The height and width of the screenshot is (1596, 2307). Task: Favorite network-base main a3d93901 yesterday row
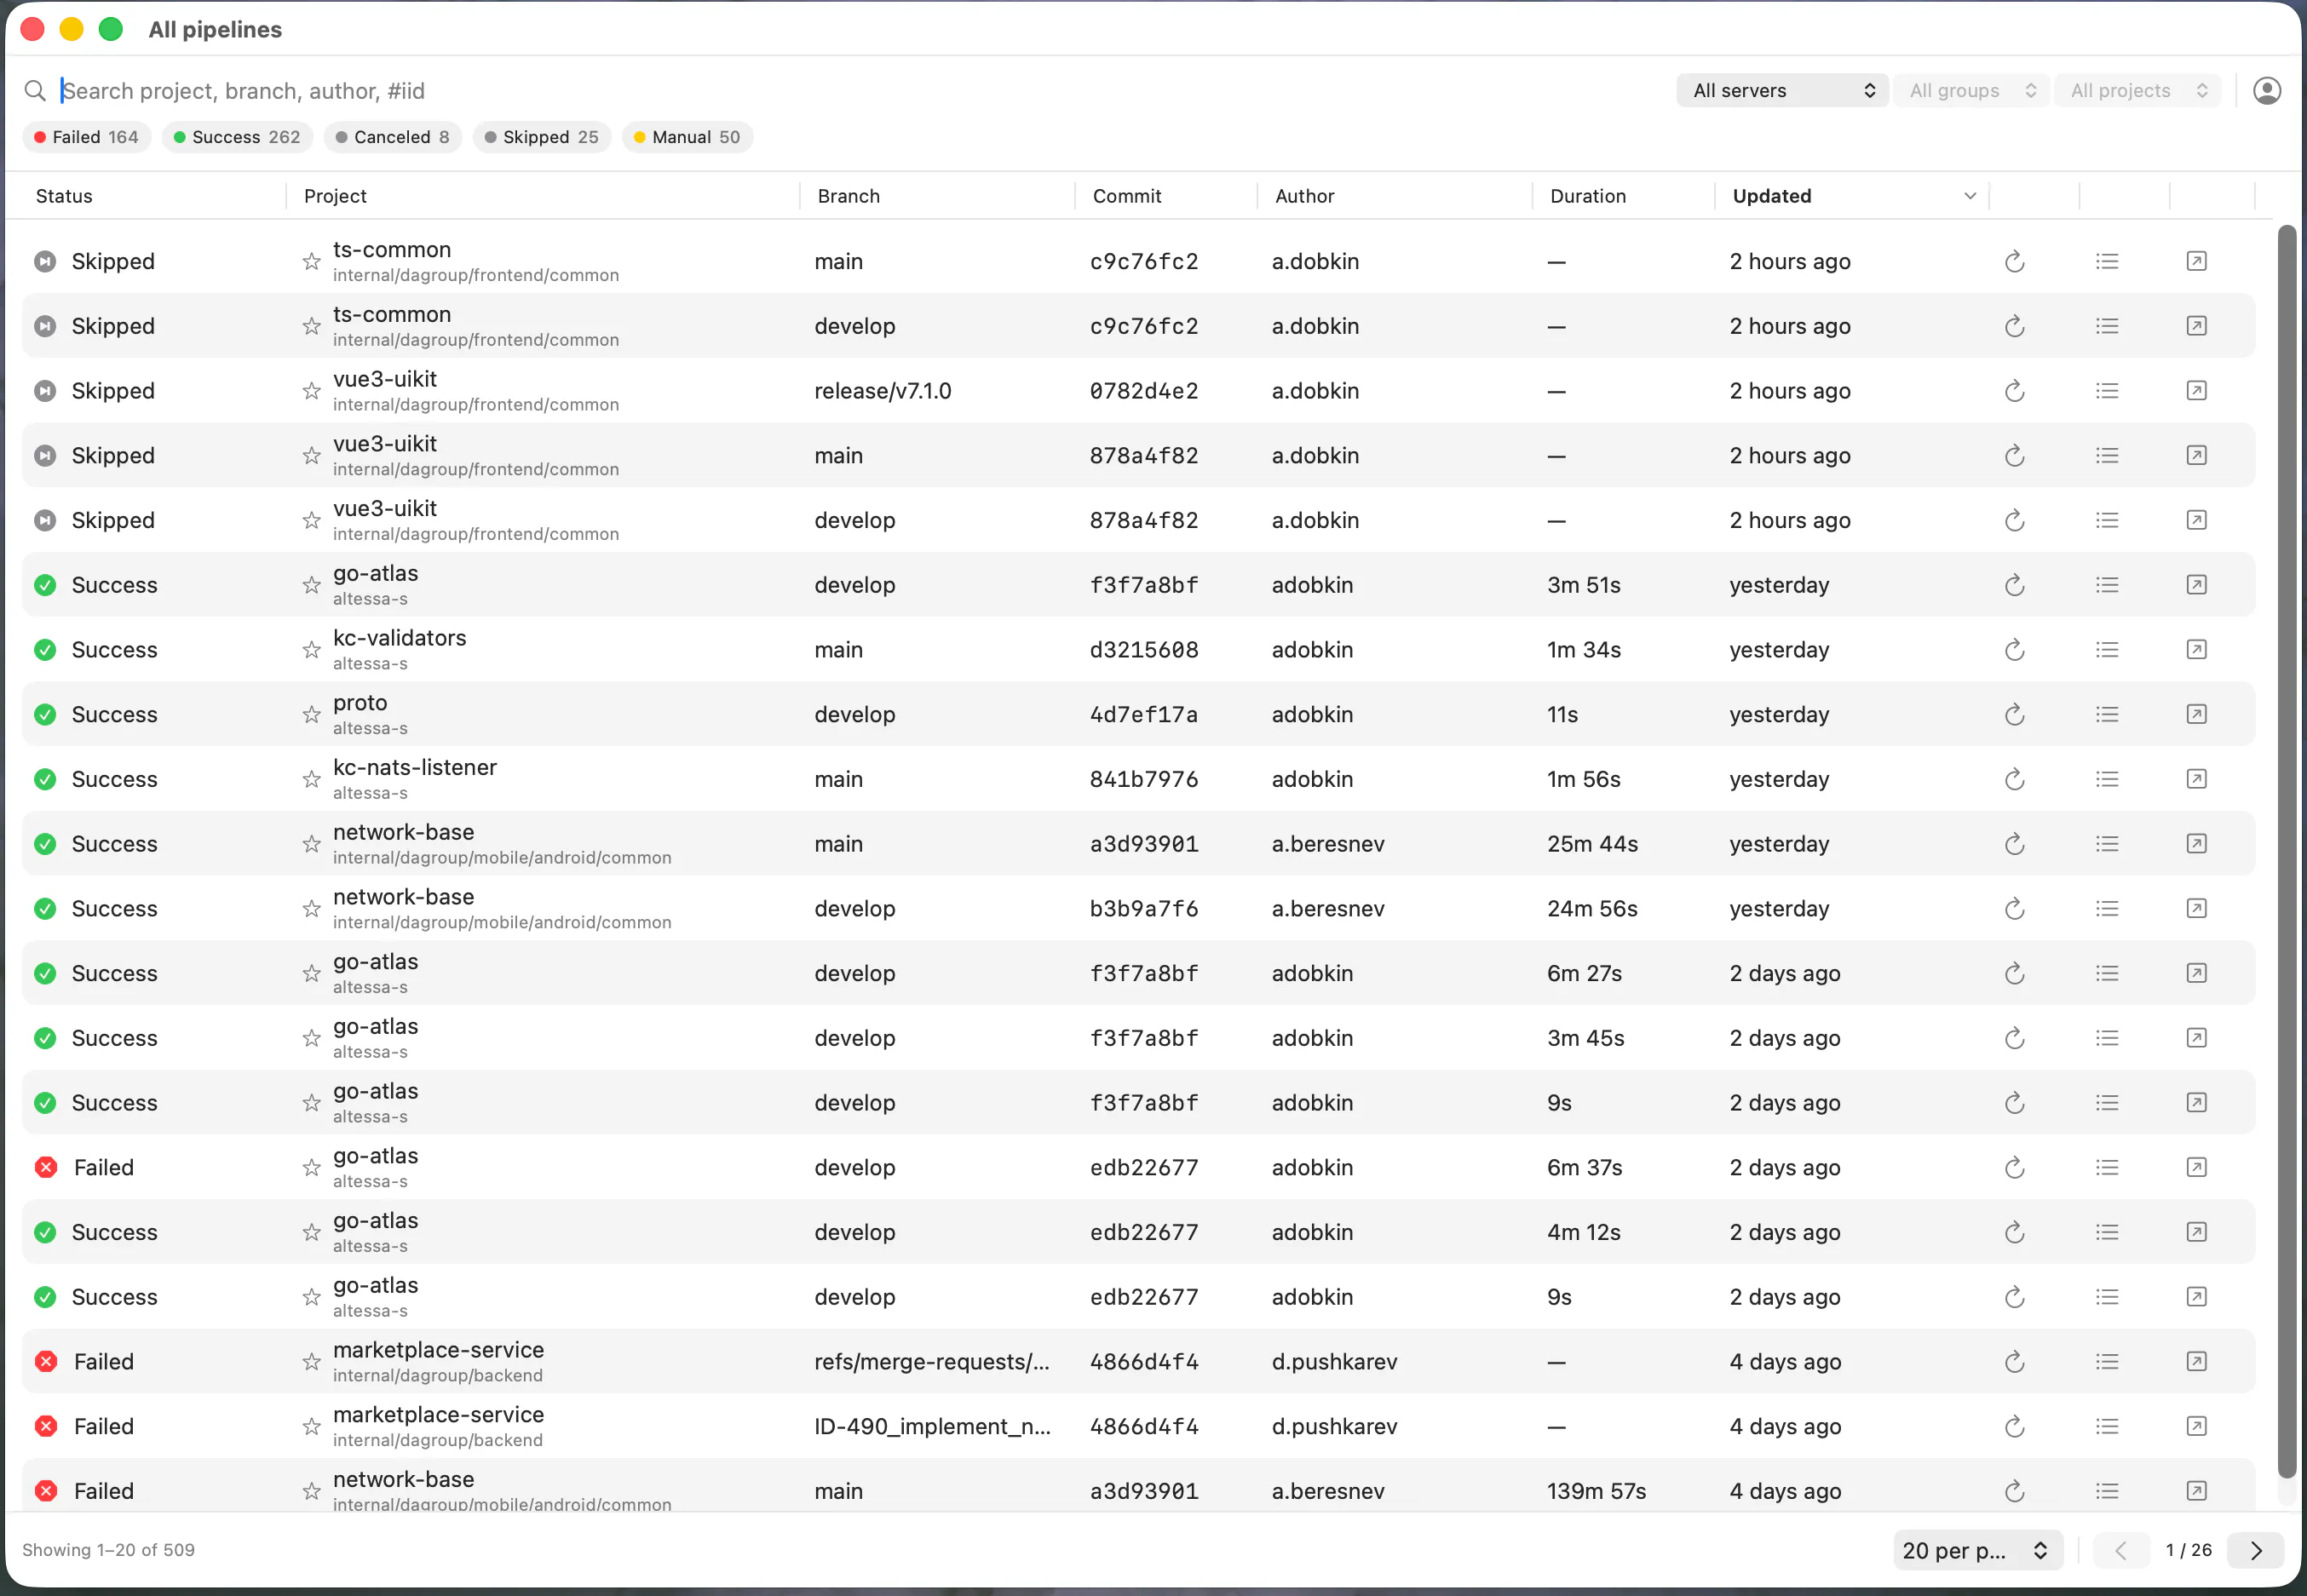(311, 844)
